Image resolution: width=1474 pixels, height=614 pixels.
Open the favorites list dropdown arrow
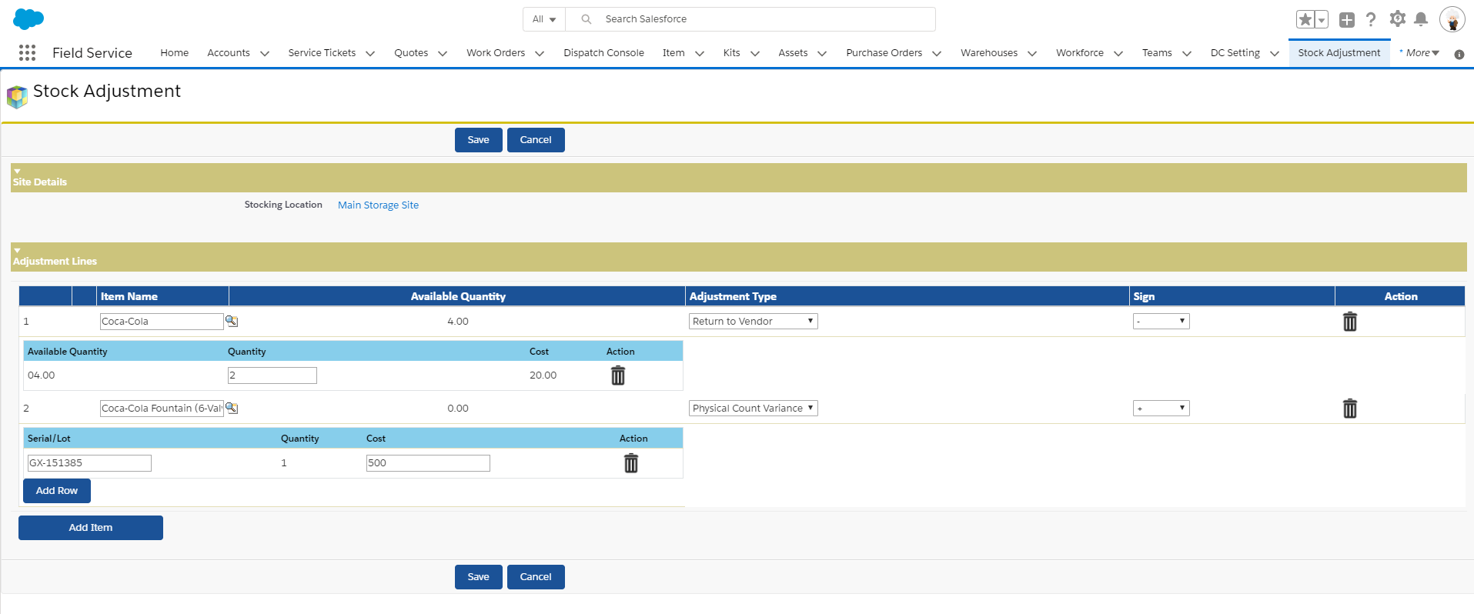pyautogui.click(x=1322, y=19)
